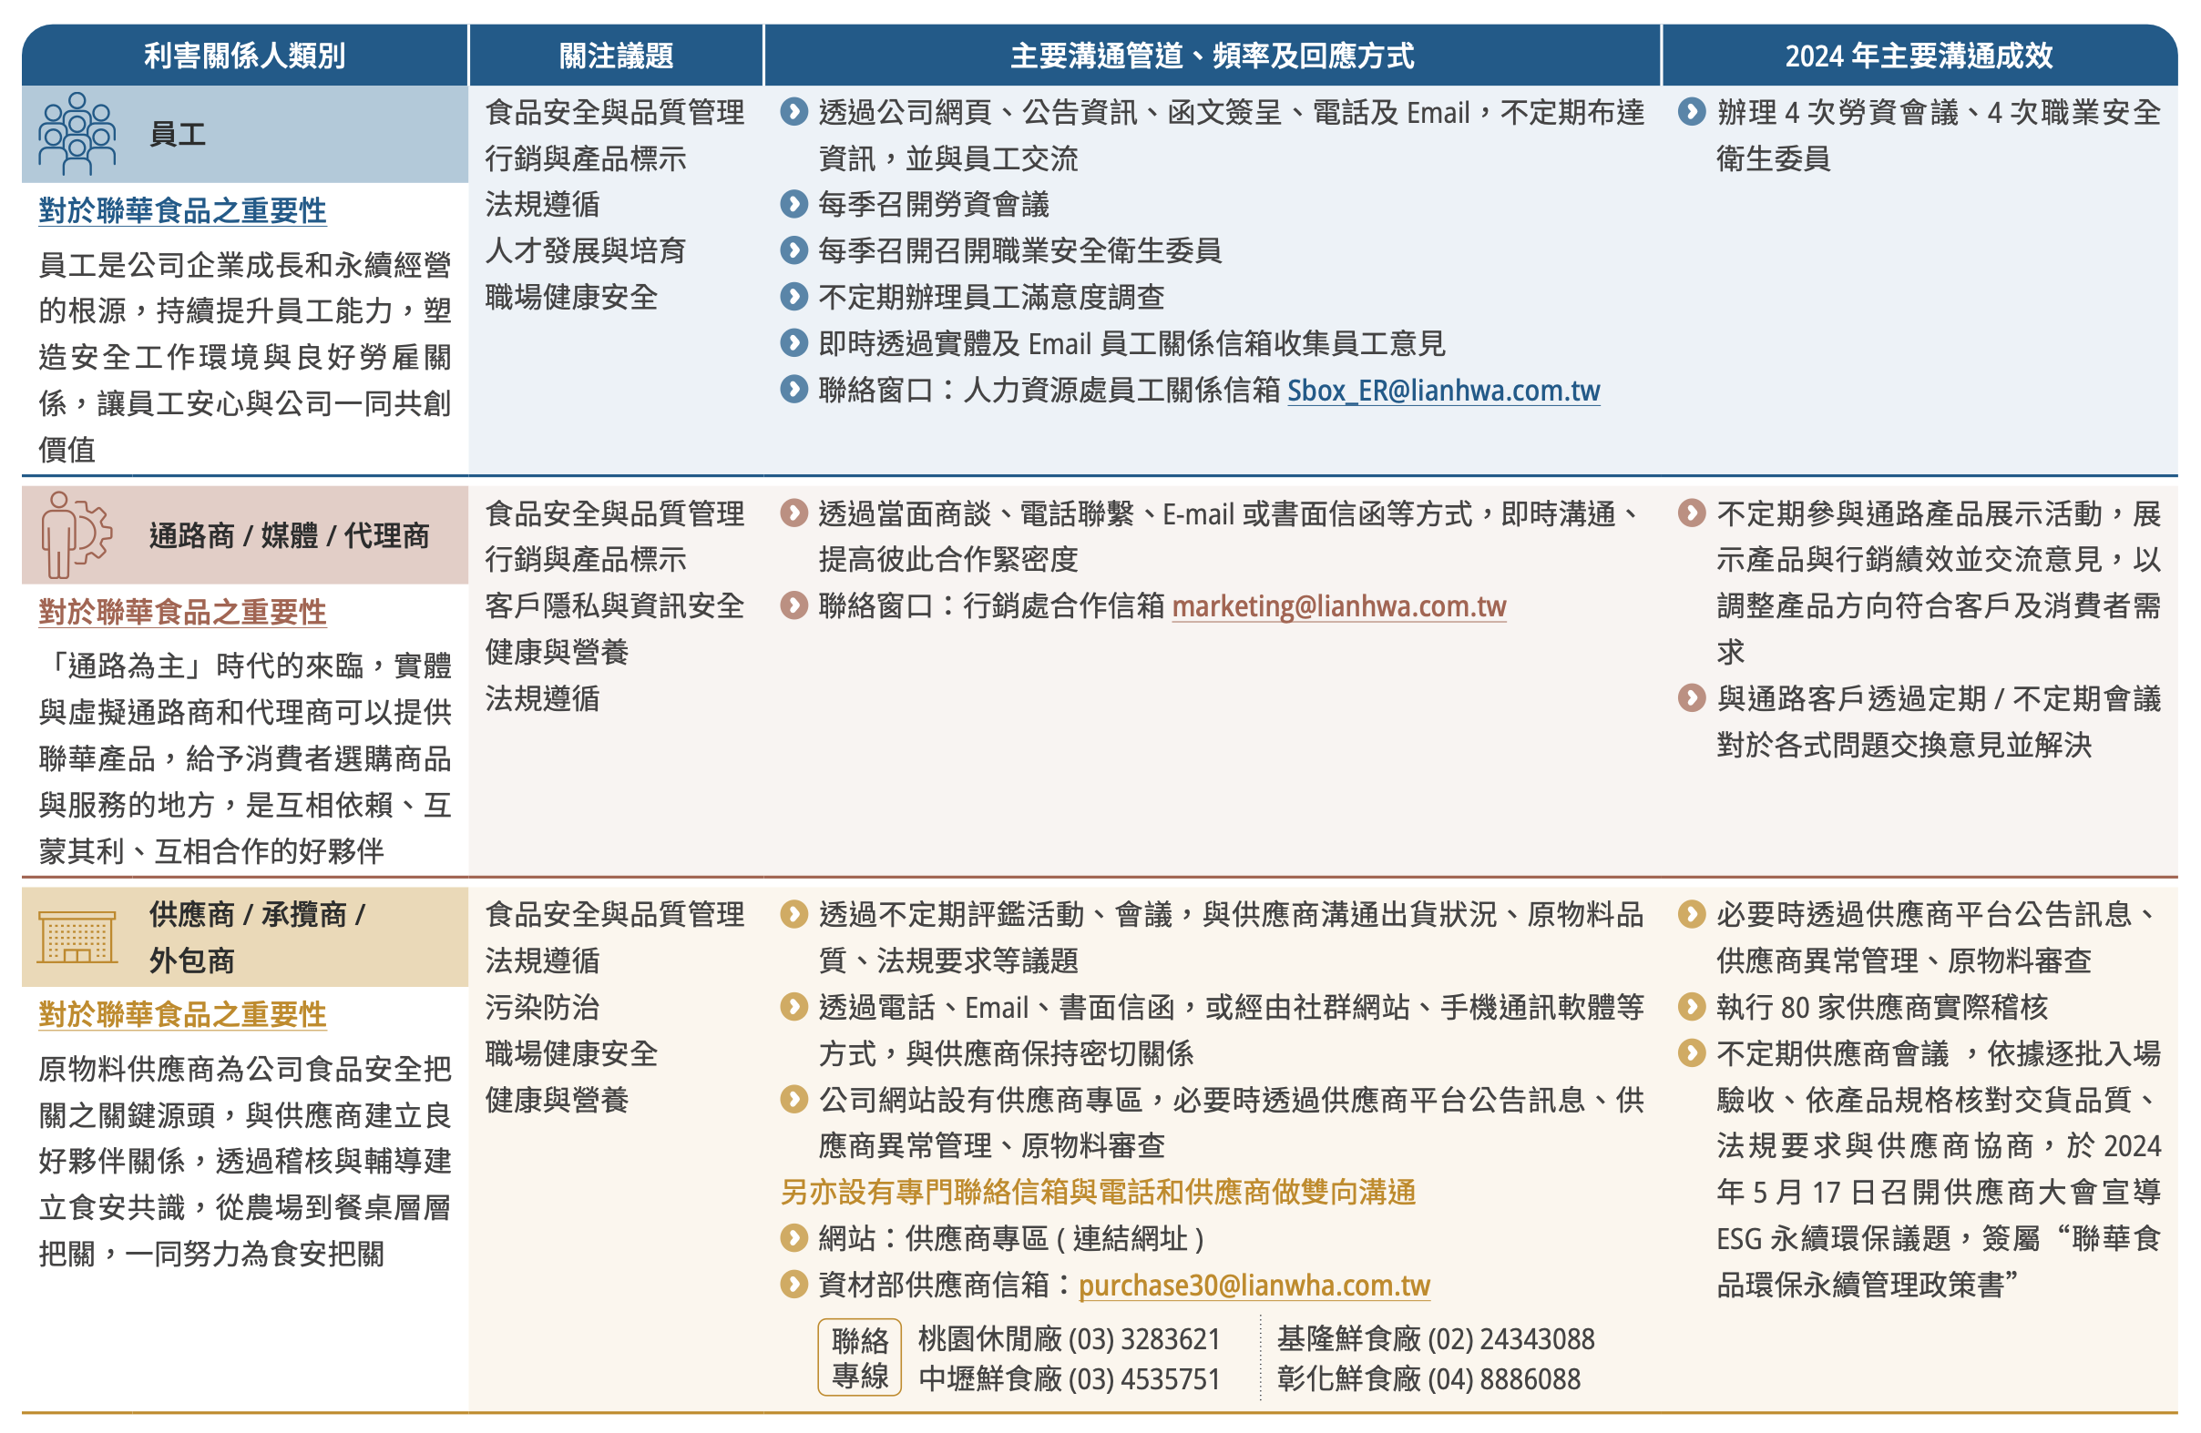Click the supplier building icon
This screenshot has height=1433, width=2201.
click(77, 937)
